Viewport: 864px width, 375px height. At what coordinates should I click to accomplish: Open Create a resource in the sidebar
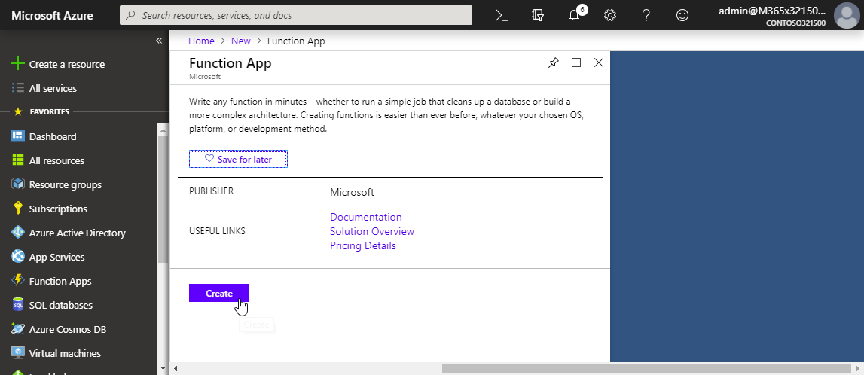pyautogui.click(x=67, y=65)
